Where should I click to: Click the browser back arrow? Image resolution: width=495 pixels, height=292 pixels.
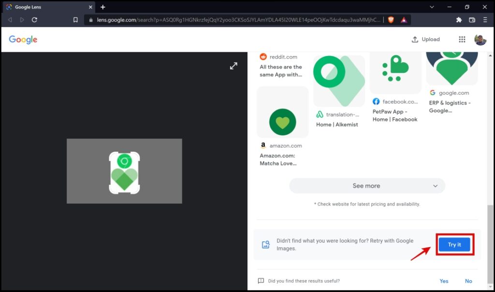10,20
